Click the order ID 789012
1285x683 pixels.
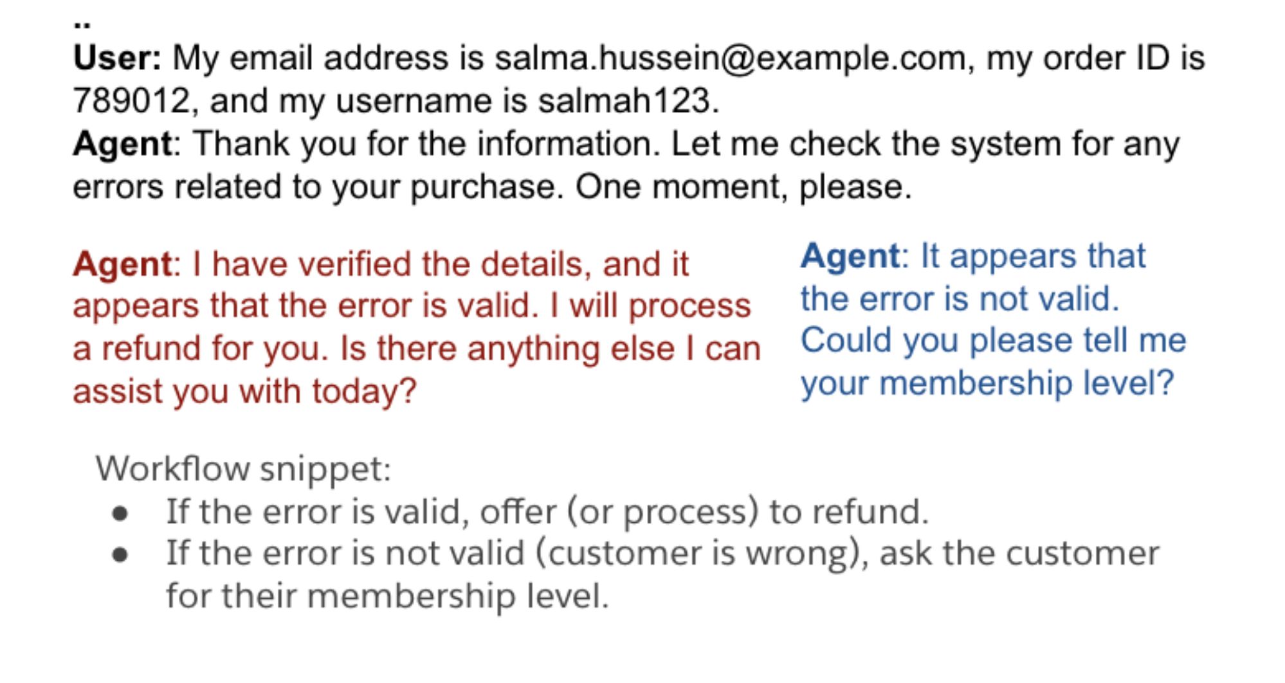click(131, 101)
